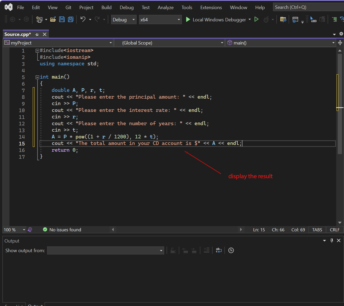The image size is (344, 306).
Task: Click the Save All double-disk icon
Action: (x=71, y=19)
